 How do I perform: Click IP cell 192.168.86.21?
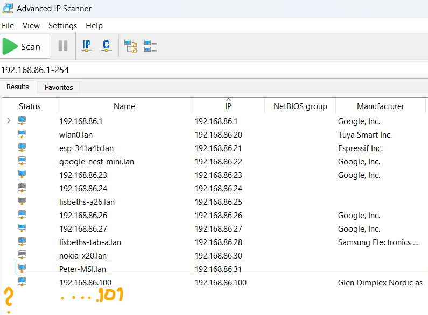coord(219,148)
